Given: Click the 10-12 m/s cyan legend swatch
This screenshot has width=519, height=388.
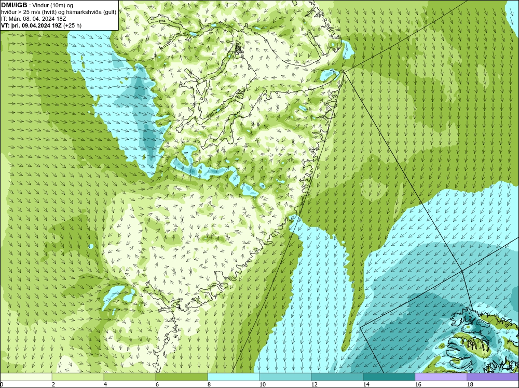Looking at the screenshot, I should (285, 377).
